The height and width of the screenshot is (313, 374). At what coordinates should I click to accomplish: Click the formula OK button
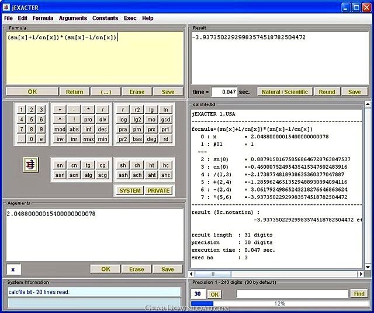(x=32, y=92)
